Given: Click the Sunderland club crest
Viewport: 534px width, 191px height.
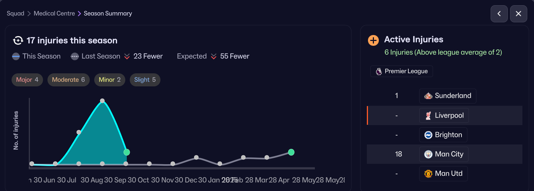Looking at the screenshot, I should [x=428, y=96].
